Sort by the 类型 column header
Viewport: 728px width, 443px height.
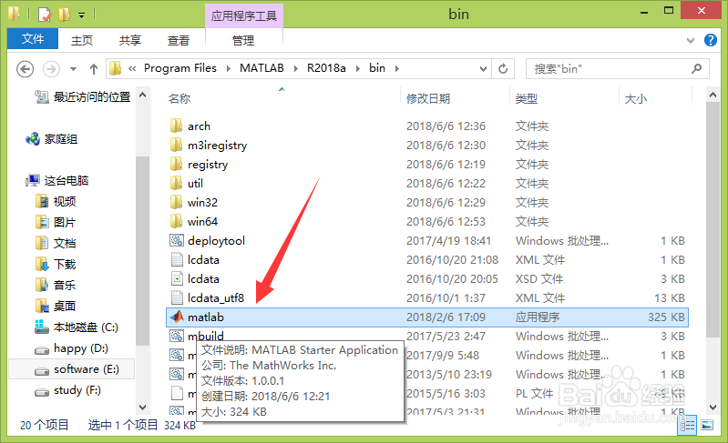[x=527, y=99]
